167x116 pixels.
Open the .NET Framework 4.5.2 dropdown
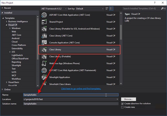point(54,9)
